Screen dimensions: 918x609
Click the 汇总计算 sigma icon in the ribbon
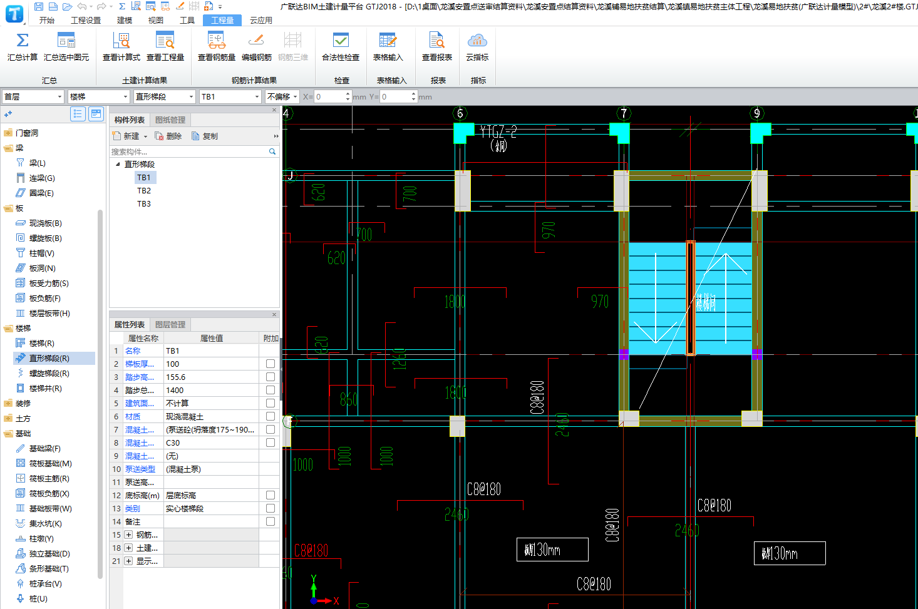coord(23,41)
